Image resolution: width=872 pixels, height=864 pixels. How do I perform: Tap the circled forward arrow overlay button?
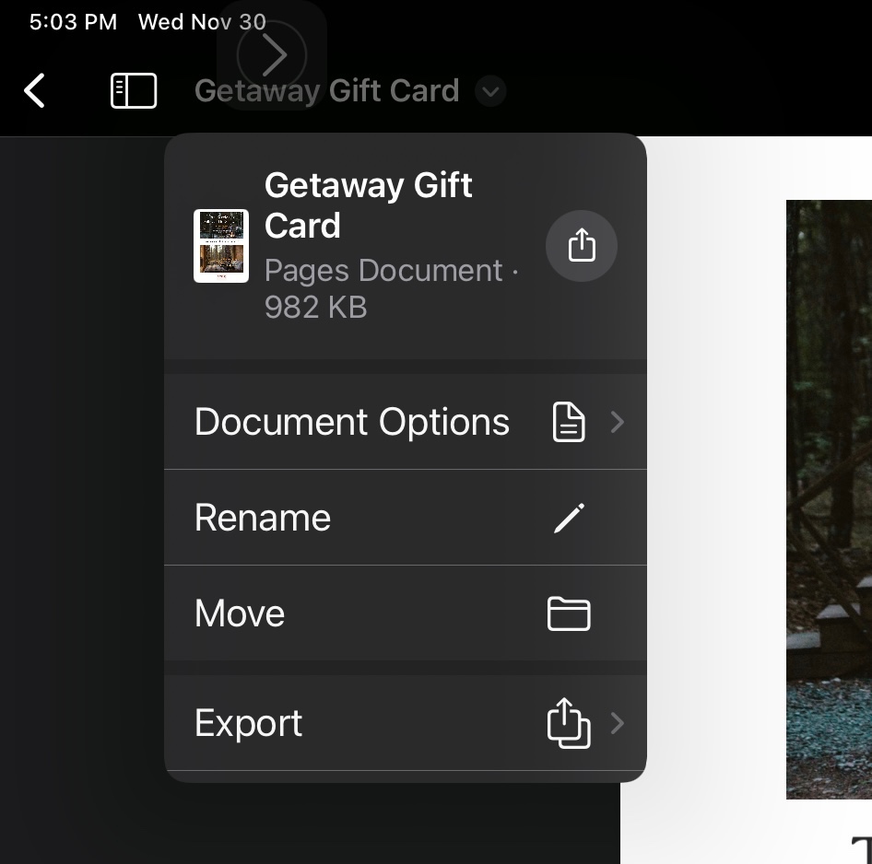tap(272, 55)
